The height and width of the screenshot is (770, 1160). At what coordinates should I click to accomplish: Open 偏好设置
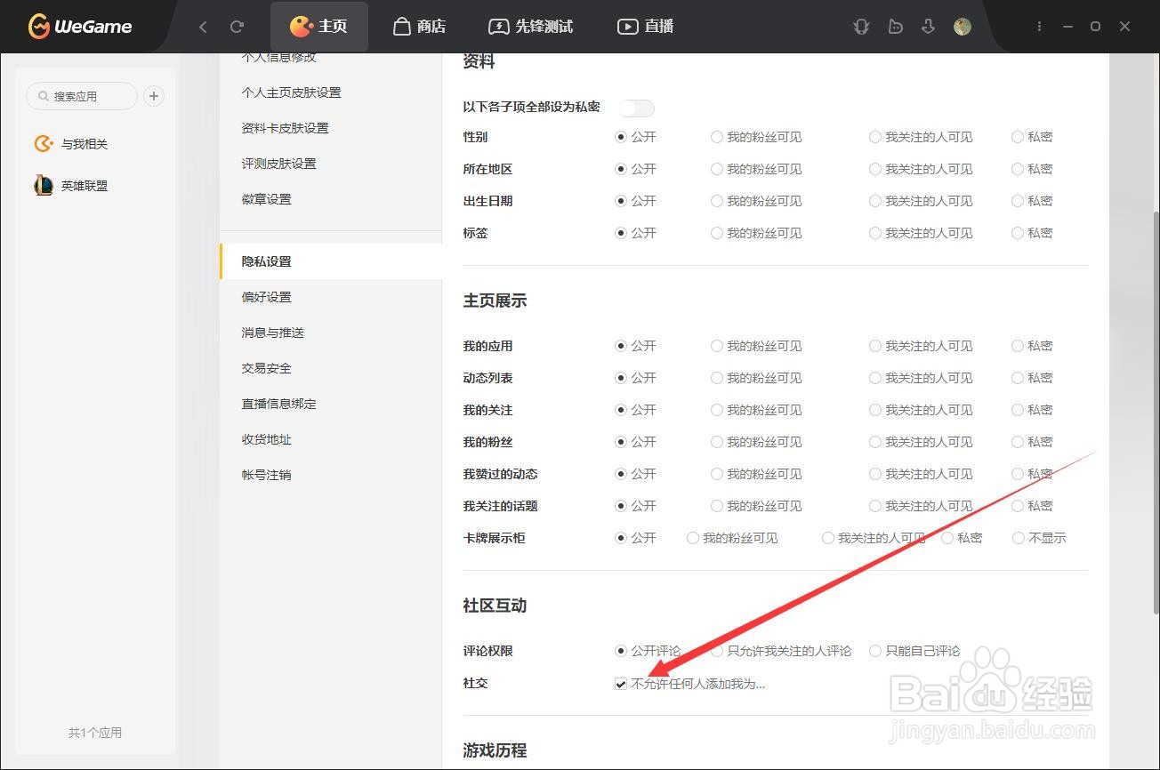[x=266, y=297]
